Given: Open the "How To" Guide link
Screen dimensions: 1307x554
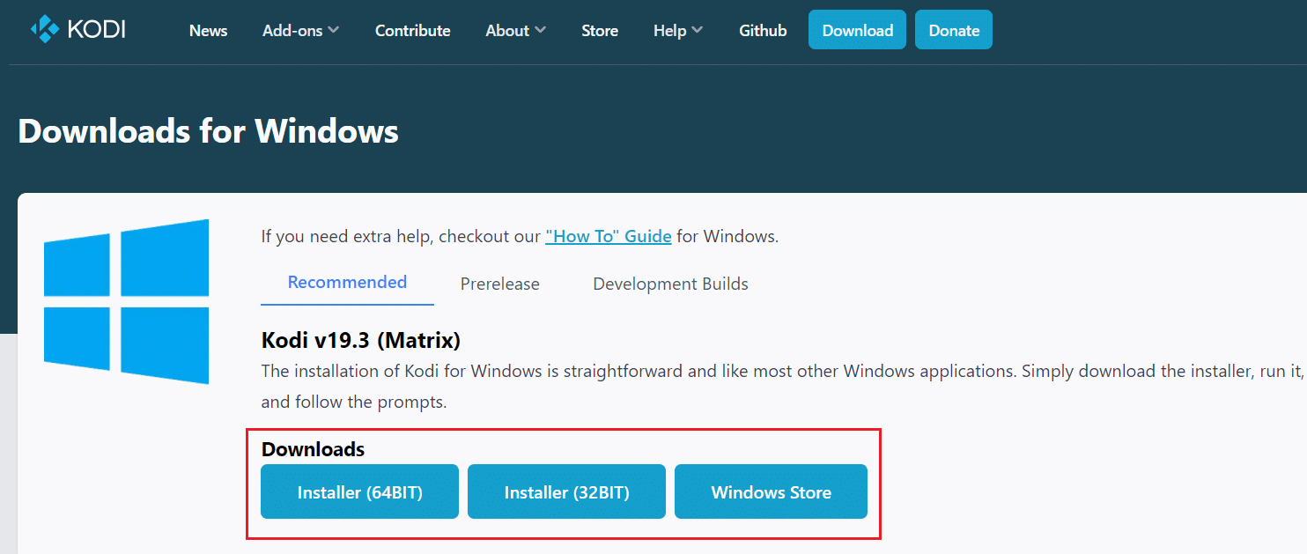Looking at the screenshot, I should pyautogui.click(x=608, y=236).
